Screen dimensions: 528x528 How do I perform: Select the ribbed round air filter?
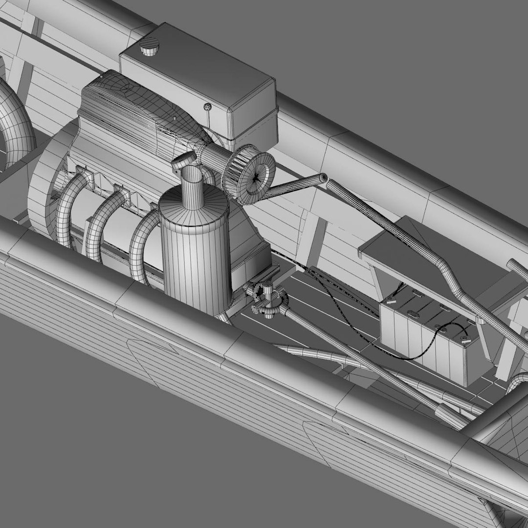tap(249, 175)
